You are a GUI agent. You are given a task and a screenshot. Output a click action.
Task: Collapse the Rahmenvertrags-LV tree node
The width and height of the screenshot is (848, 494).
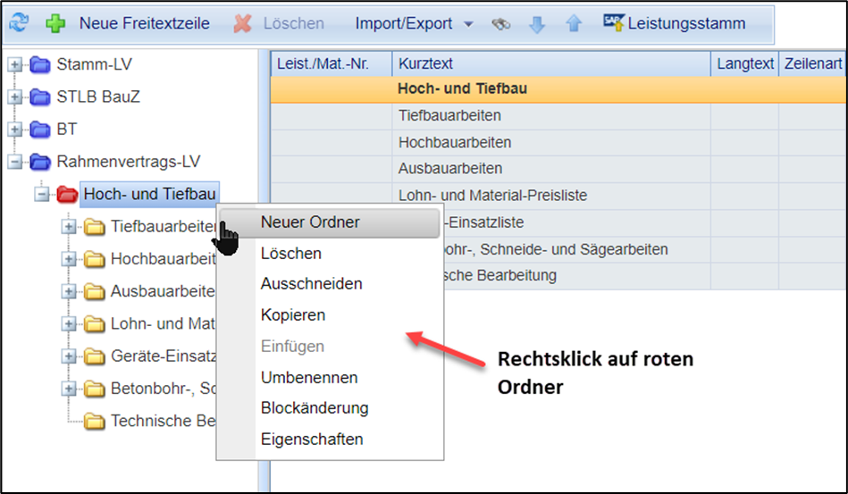pos(14,162)
